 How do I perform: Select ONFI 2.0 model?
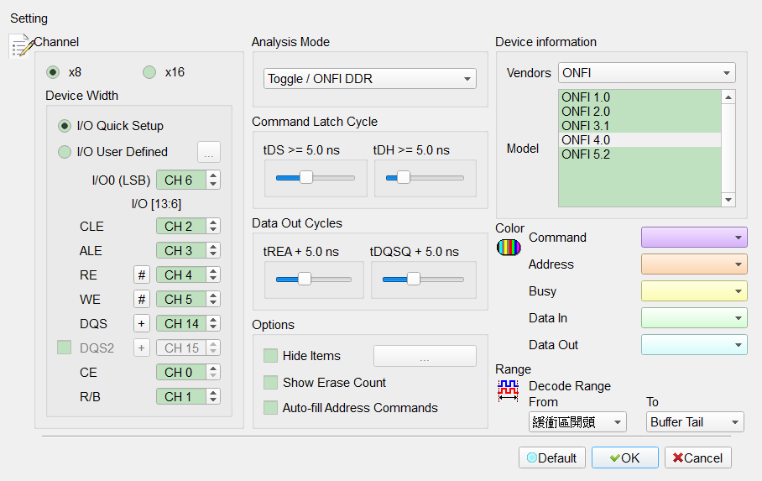[x=639, y=112]
